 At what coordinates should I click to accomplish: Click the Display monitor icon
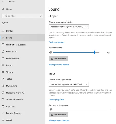3,31
